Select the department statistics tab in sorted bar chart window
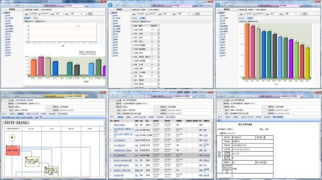322x180 pixels. pyautogui.click(x=242, y=18)
